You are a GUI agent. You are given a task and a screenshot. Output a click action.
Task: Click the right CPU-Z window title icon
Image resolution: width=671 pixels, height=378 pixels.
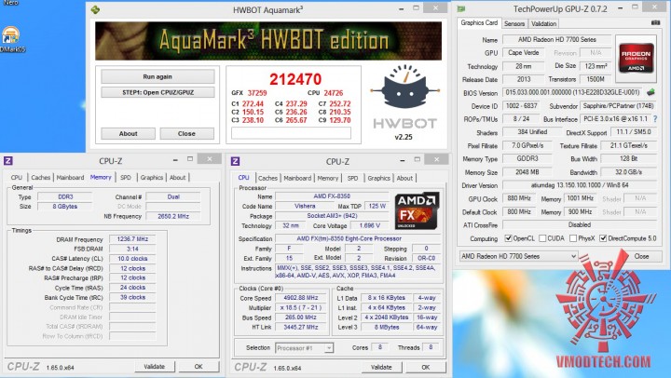click(235, 161)
